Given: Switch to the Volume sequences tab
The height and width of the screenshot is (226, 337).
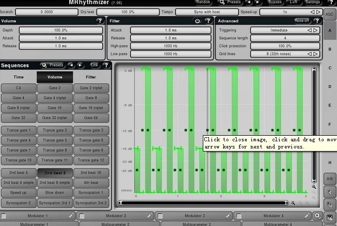Looking at the screenshot, I should click(55, 77).
